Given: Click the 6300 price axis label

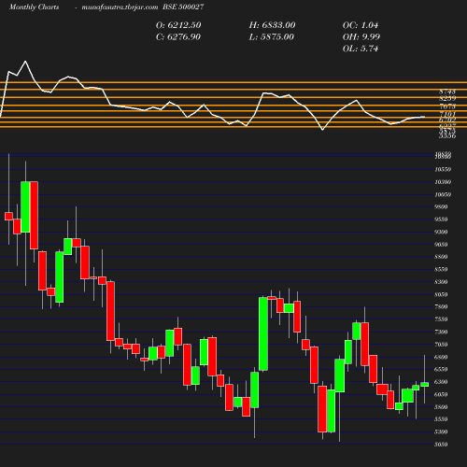Looking at the screenshot, I should coord(441,382).
